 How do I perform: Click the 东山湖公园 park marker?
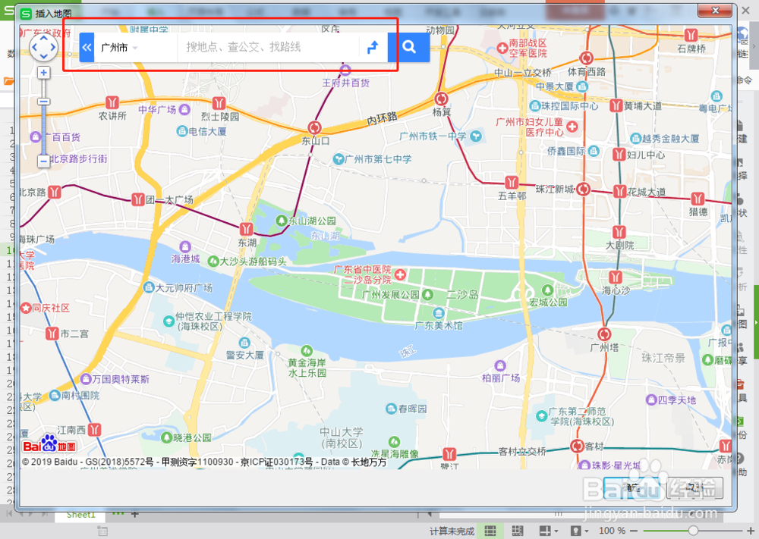(x=282, y=221)
